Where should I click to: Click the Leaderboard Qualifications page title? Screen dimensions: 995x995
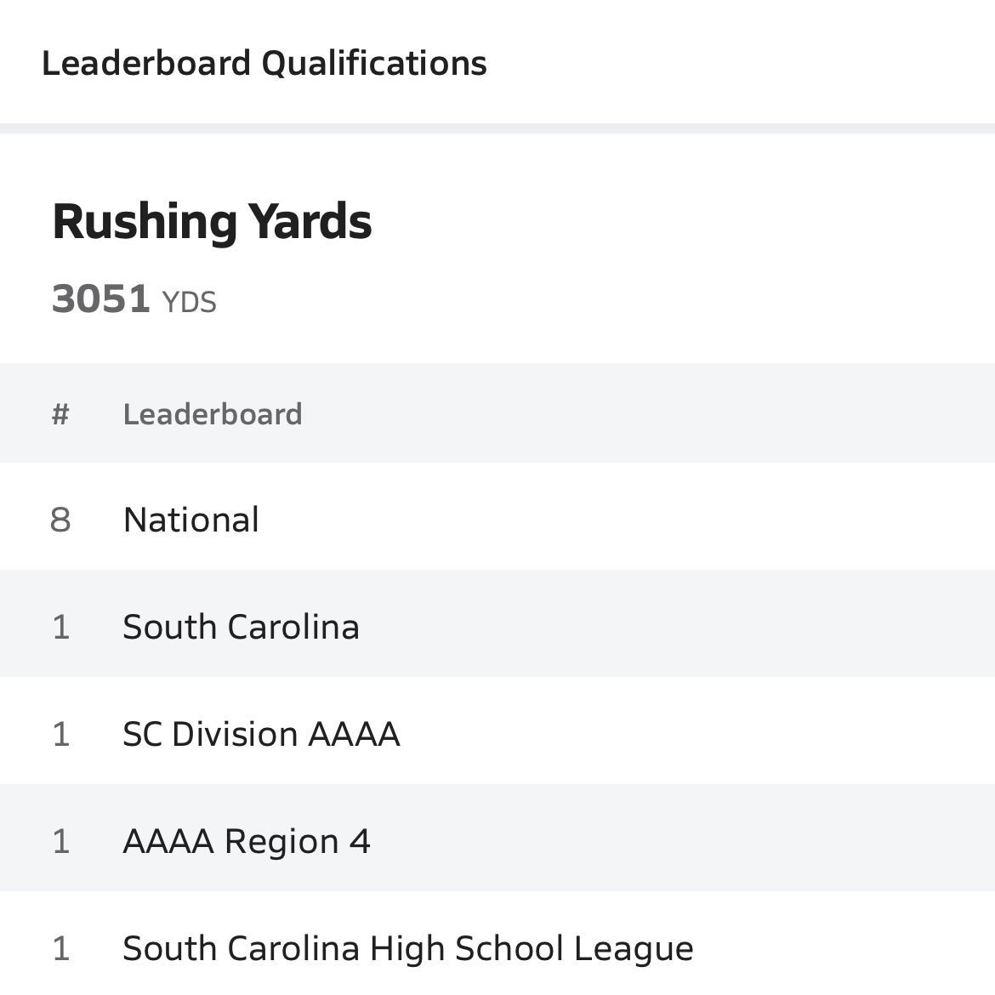click(x=264, y=64)
